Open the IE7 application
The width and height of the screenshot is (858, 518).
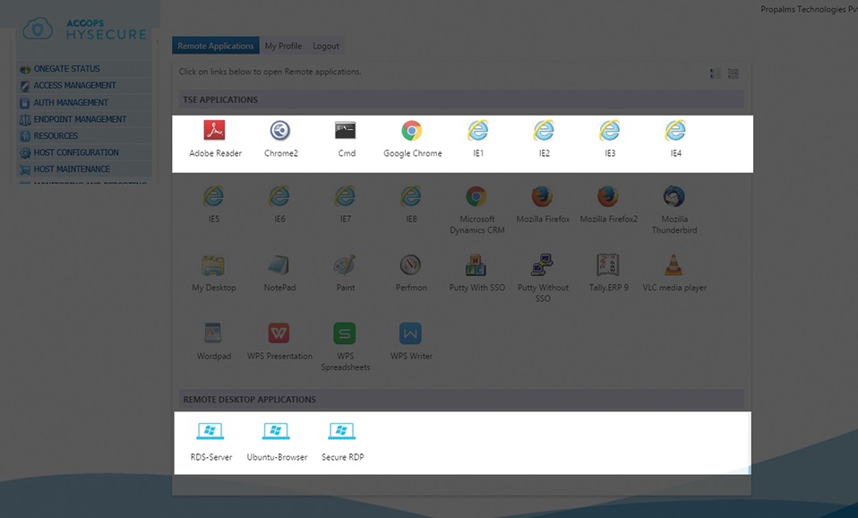click(345, 196)
